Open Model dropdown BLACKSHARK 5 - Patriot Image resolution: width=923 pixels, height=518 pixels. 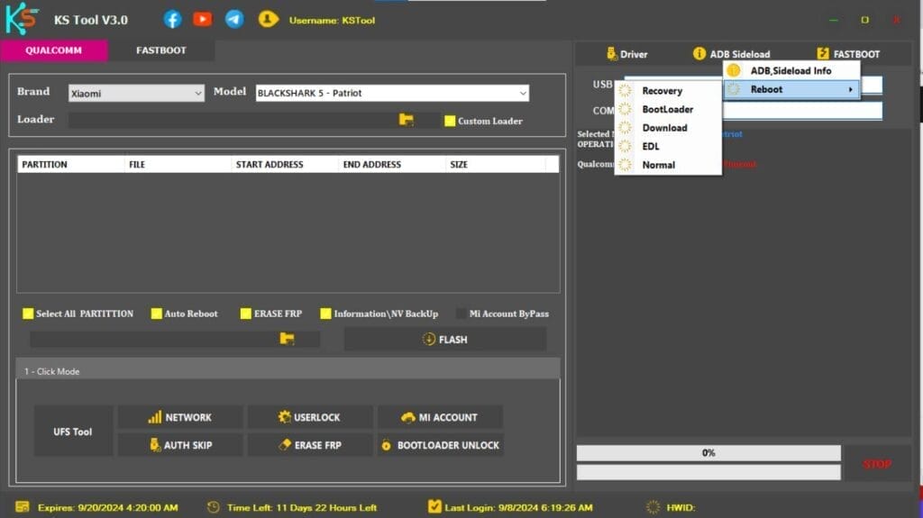tap(392, 93)
